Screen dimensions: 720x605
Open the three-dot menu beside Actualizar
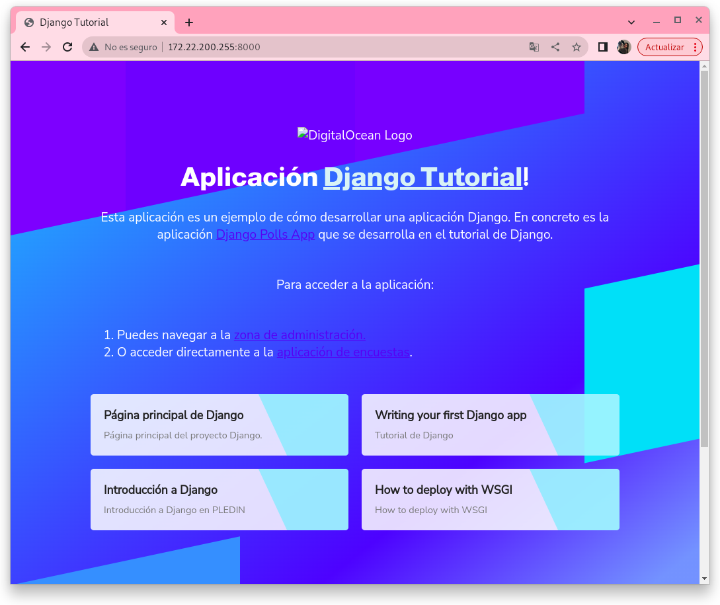pos(694,47)
